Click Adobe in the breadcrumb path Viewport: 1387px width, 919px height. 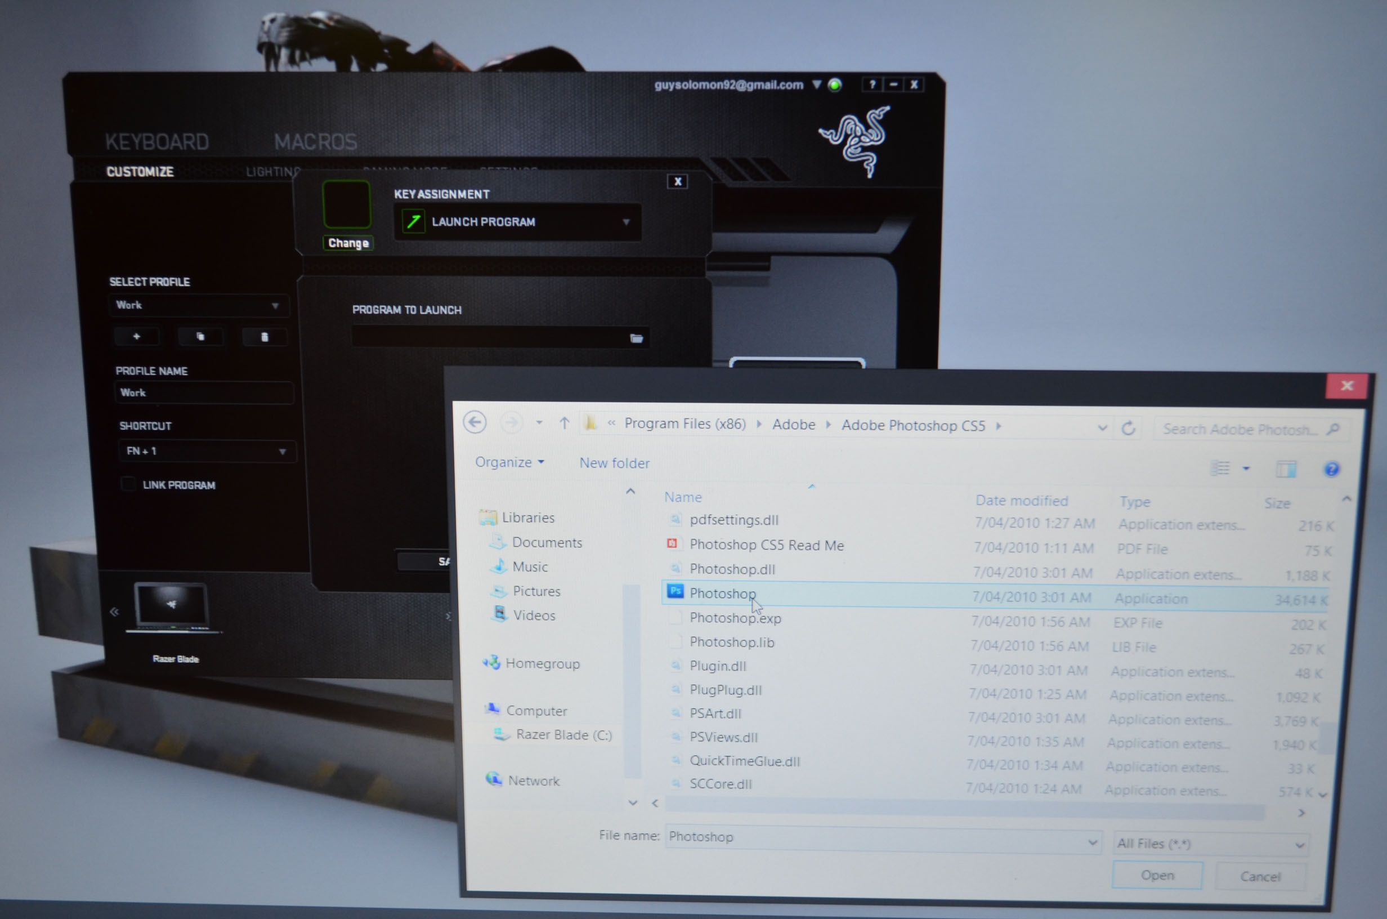tap(794, 425)
